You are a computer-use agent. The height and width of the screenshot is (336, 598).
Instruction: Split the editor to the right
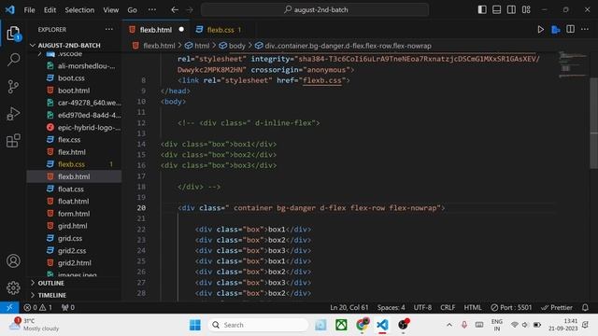(570, 29)
